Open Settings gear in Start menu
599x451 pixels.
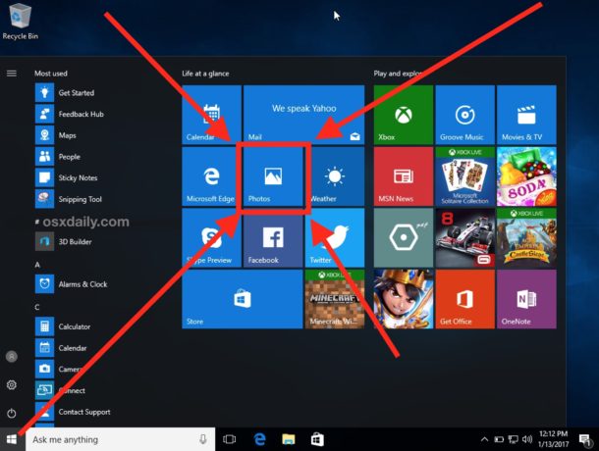click(12, 385)
